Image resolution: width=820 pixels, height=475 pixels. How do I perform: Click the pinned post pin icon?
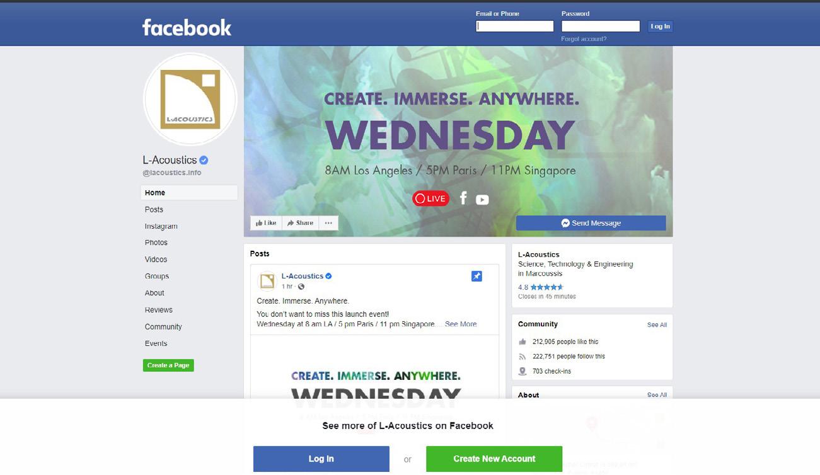(476, 277)
